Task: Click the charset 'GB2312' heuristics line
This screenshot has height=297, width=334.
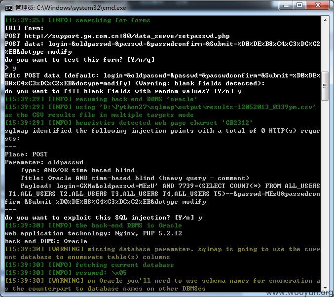Action: tap(129, 123)
